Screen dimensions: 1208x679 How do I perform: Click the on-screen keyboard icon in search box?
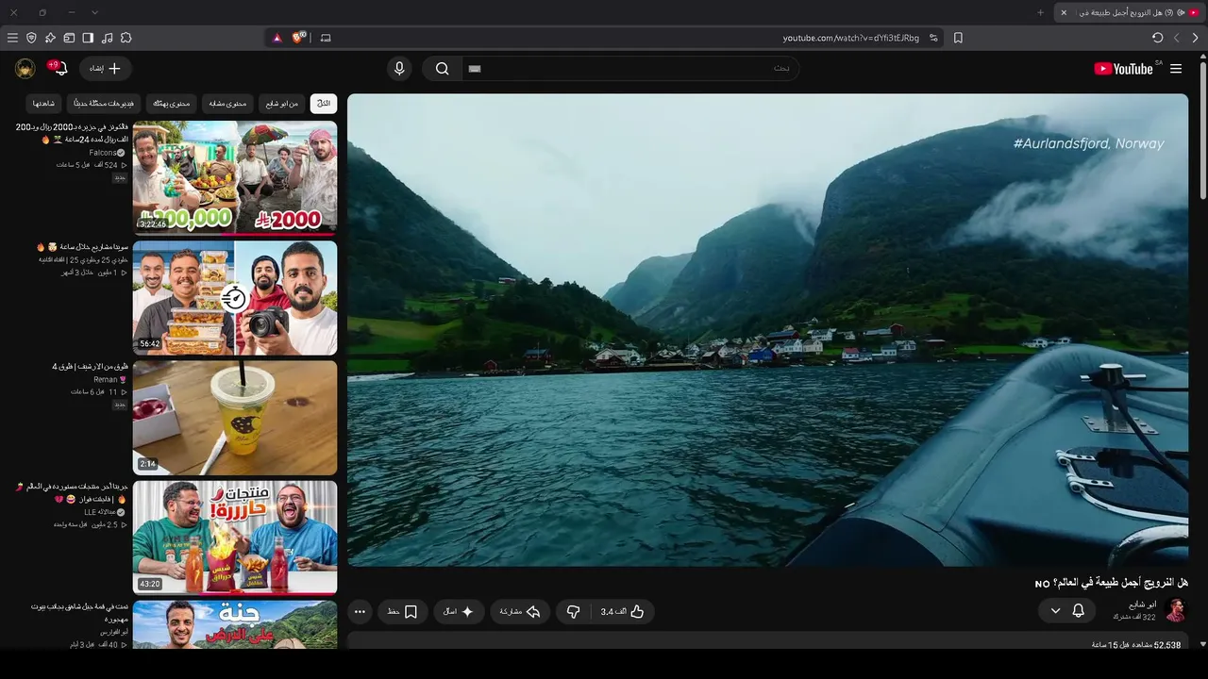pyautogui.click(x=475, y=69)
